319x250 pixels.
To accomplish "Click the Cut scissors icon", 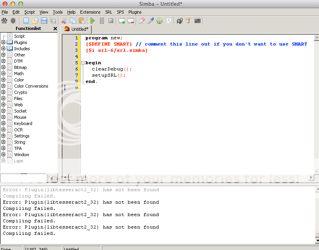I will coord(64,21).
